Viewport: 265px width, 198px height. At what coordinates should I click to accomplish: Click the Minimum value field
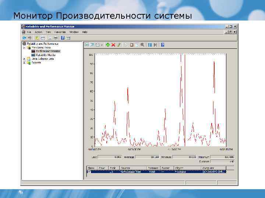click(x=184, y=157)
